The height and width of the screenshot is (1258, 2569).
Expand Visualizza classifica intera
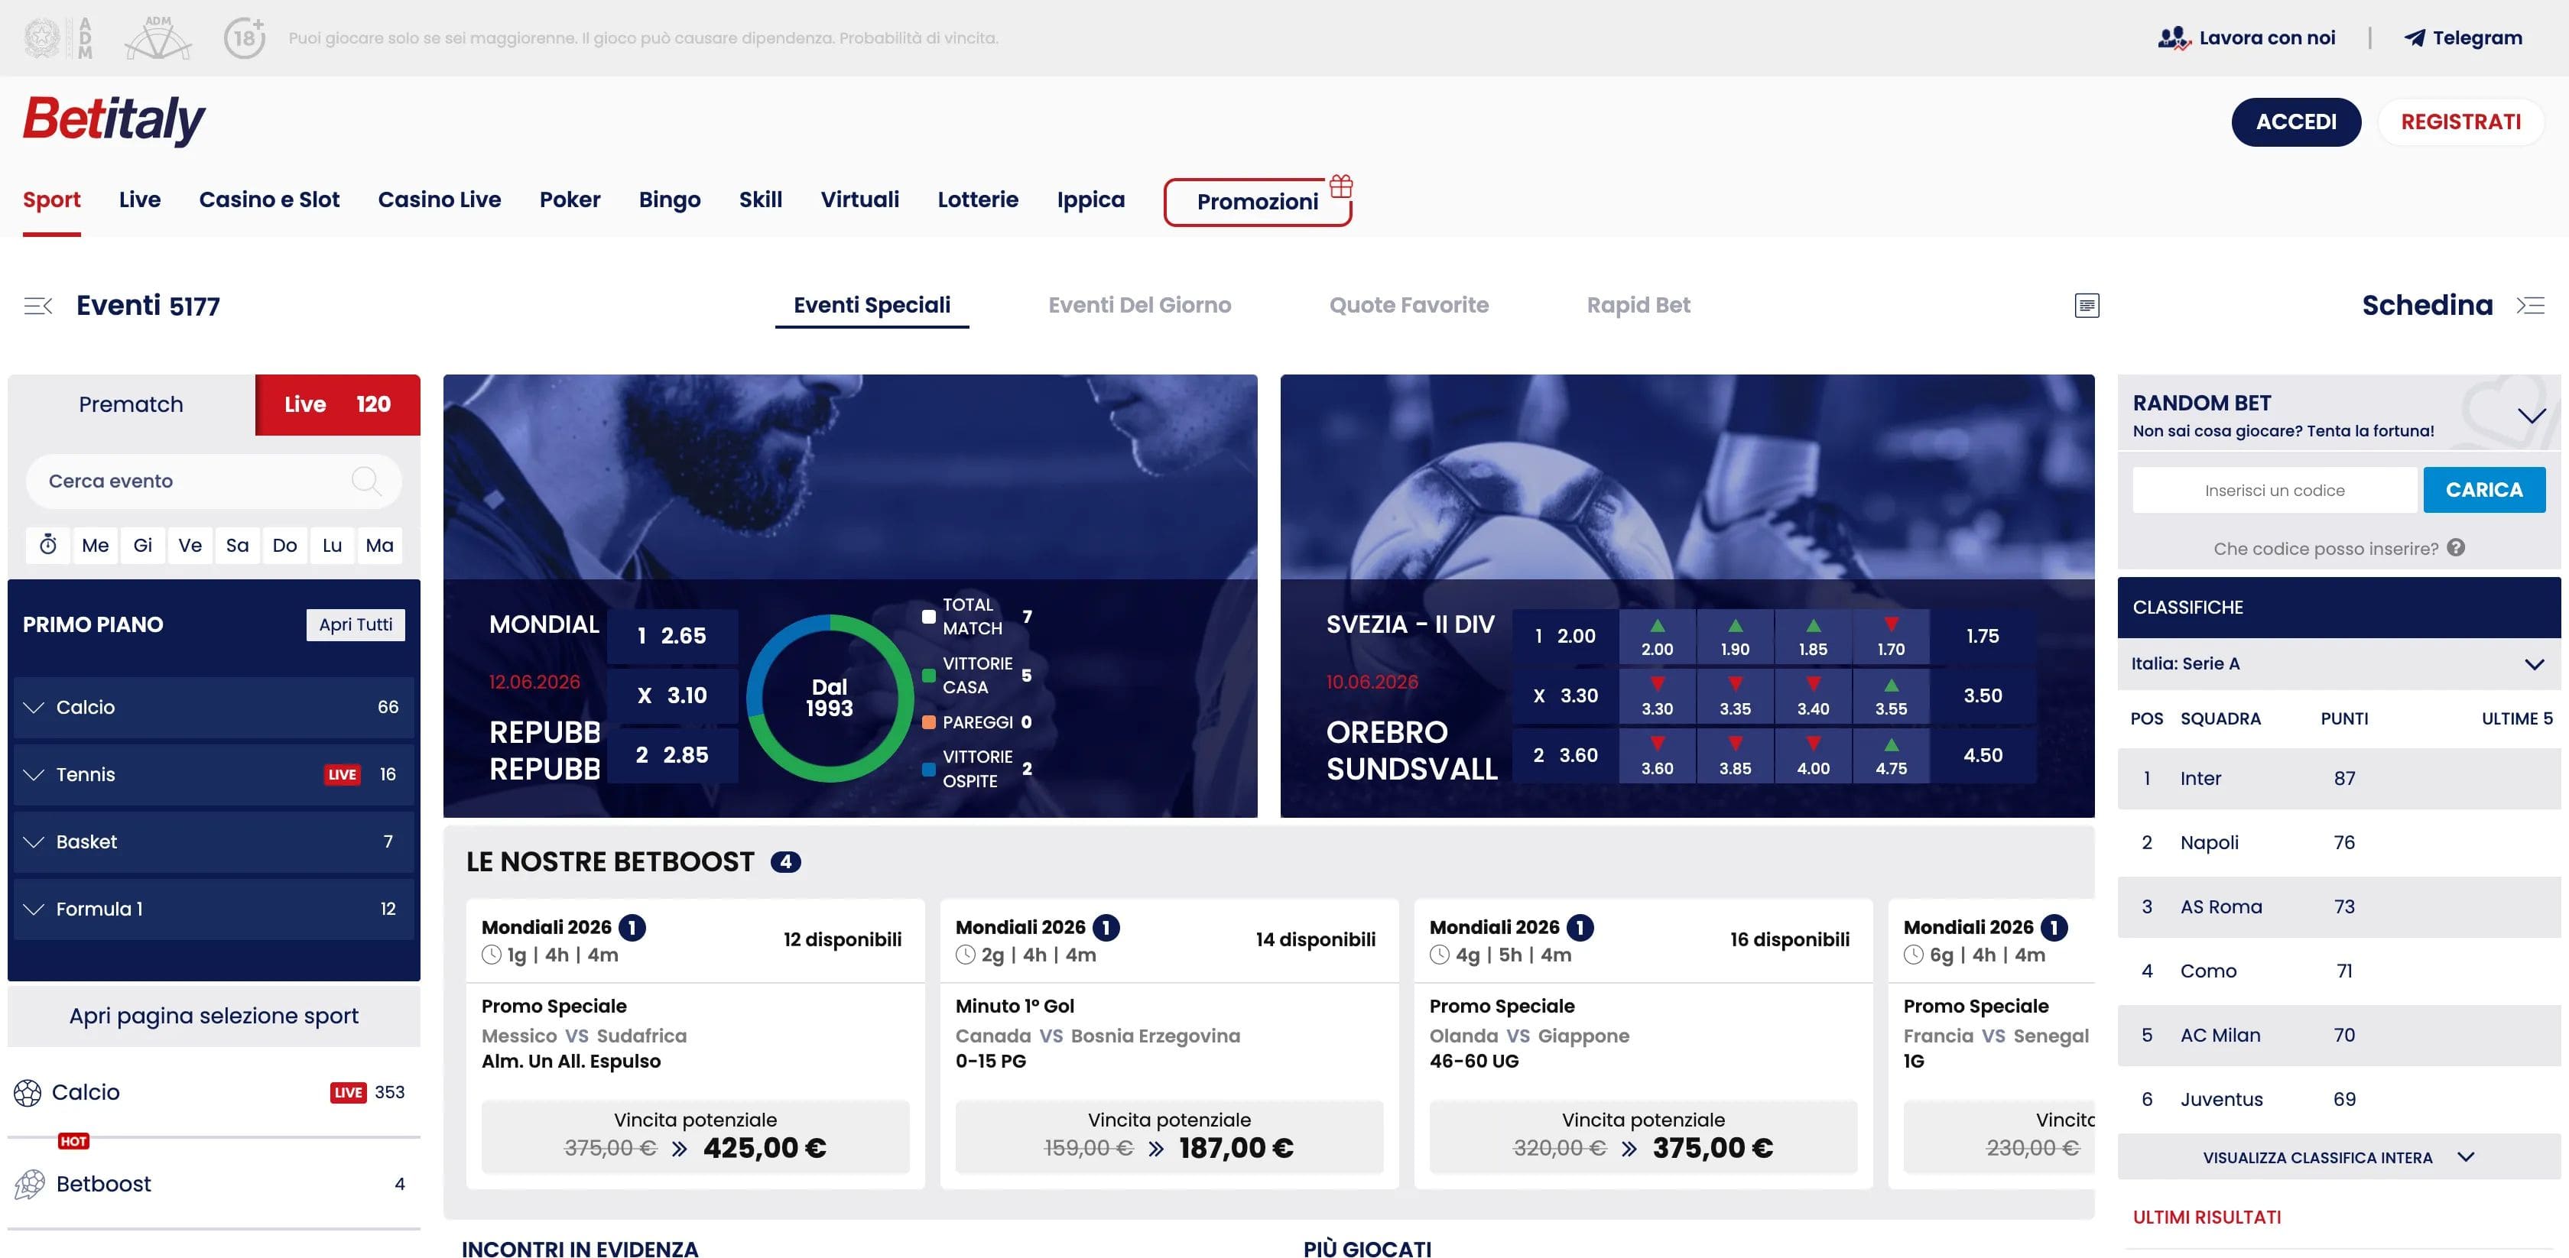2339,1157
